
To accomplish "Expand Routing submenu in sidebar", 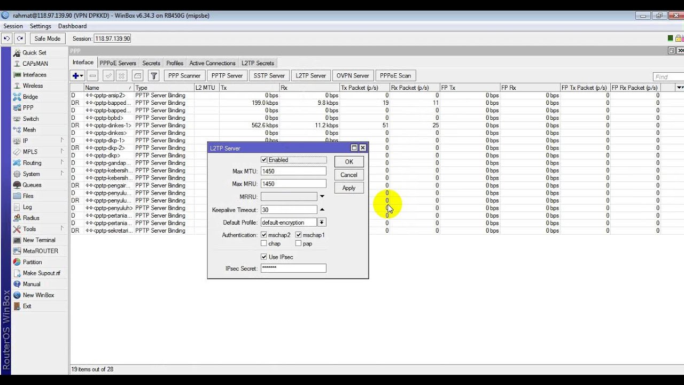I will click(x=62, y=163).
